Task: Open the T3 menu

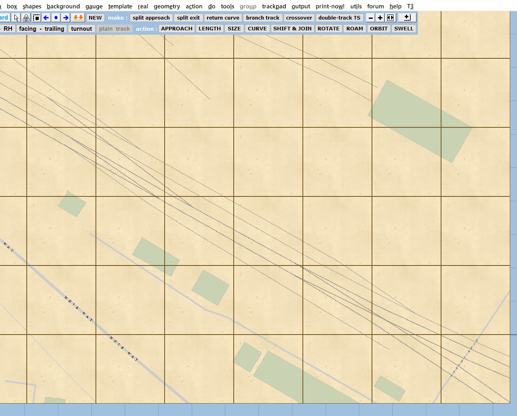Action: coord(410,6)
